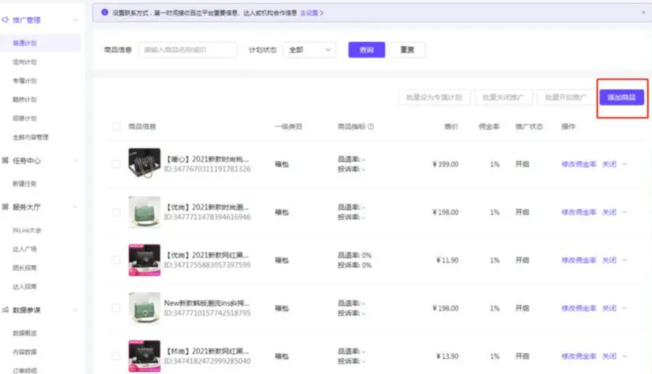Click the blue info icon in banner

(x=105, y=13)
